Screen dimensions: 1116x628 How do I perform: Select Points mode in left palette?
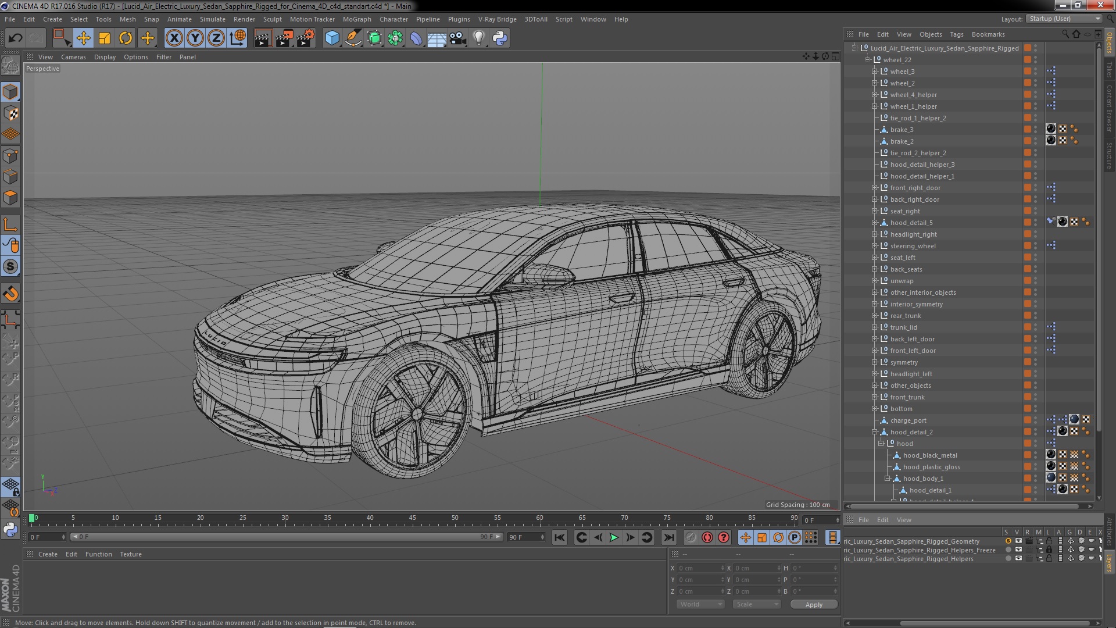click(x=10, y=156)
